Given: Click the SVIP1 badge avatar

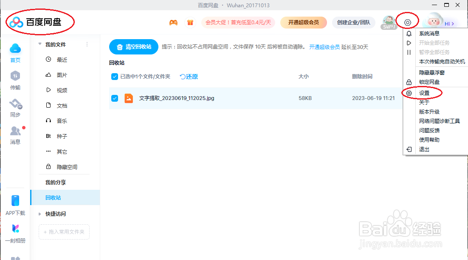Looking at the screenshot, I should (389, 23).
